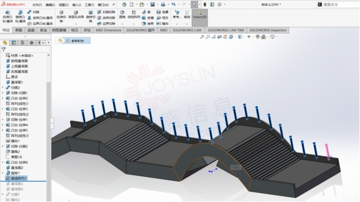This screenshot has height=202, width=360.
Task: Click the Rebuild traffic light icon
Action: tap(205, 4)
